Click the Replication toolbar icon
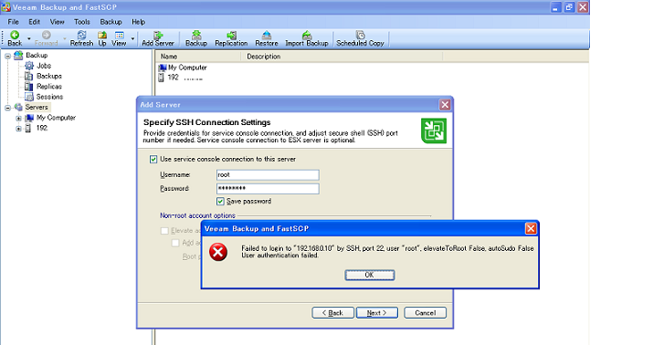Viewport: 653px width, 345px height. (x=231, y=38)
